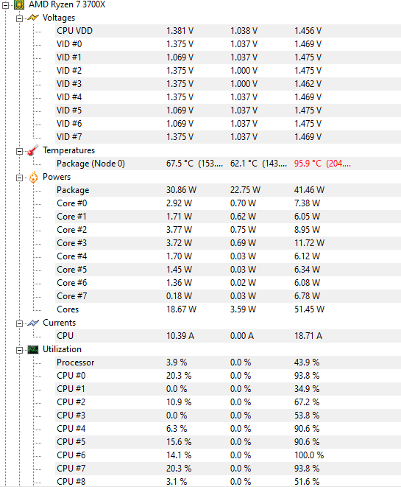Select the Core #6 power row
Image resolution: width=401 pixels, height=487 pixels.
227,283
